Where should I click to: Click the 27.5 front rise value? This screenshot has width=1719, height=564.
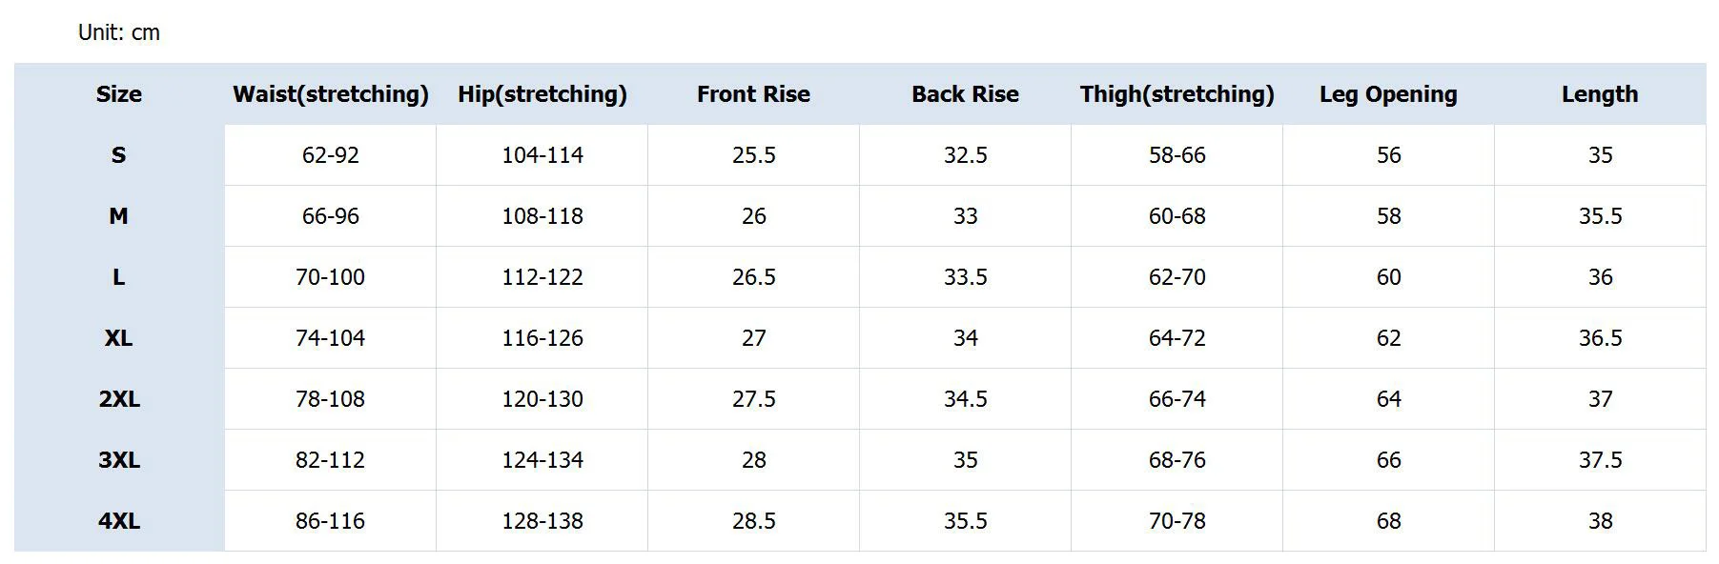pyautogui.click(x=753, y=399)
